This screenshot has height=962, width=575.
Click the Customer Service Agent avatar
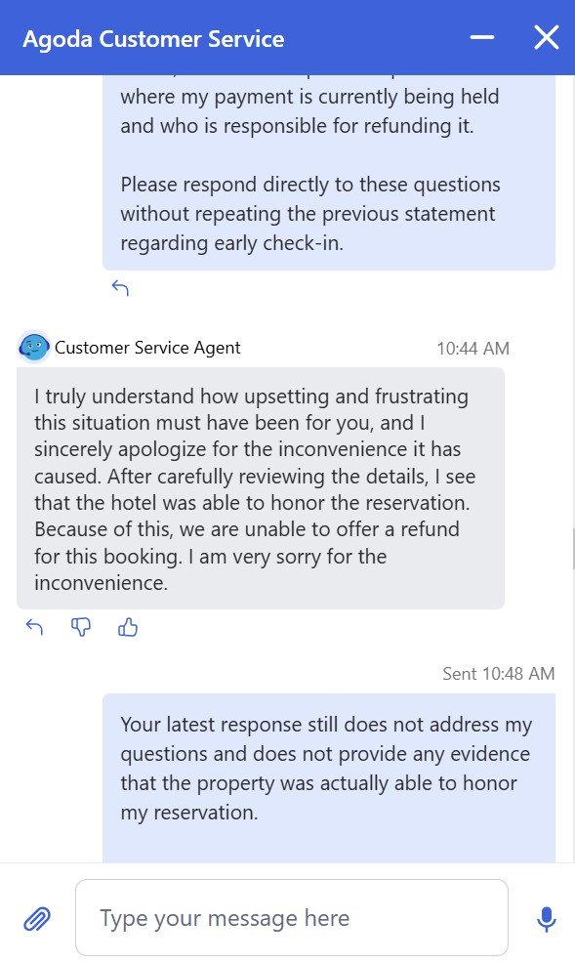pos(34,348)
